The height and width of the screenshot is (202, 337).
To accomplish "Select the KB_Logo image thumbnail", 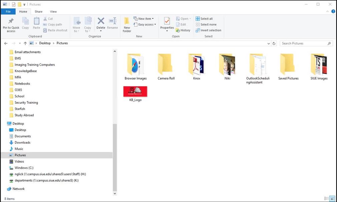I will point(135,92).
